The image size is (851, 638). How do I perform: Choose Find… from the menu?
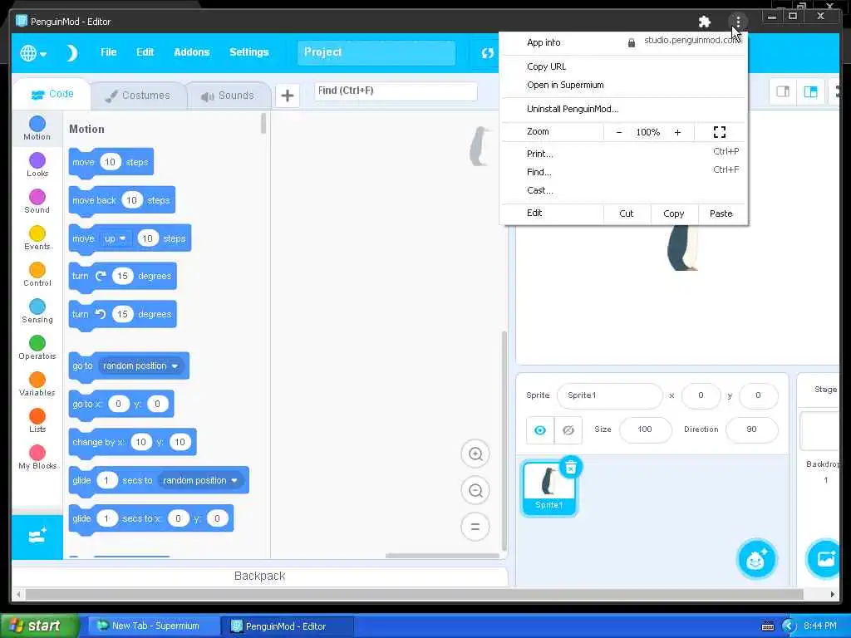pyautogui.click(x=623, y=173)
